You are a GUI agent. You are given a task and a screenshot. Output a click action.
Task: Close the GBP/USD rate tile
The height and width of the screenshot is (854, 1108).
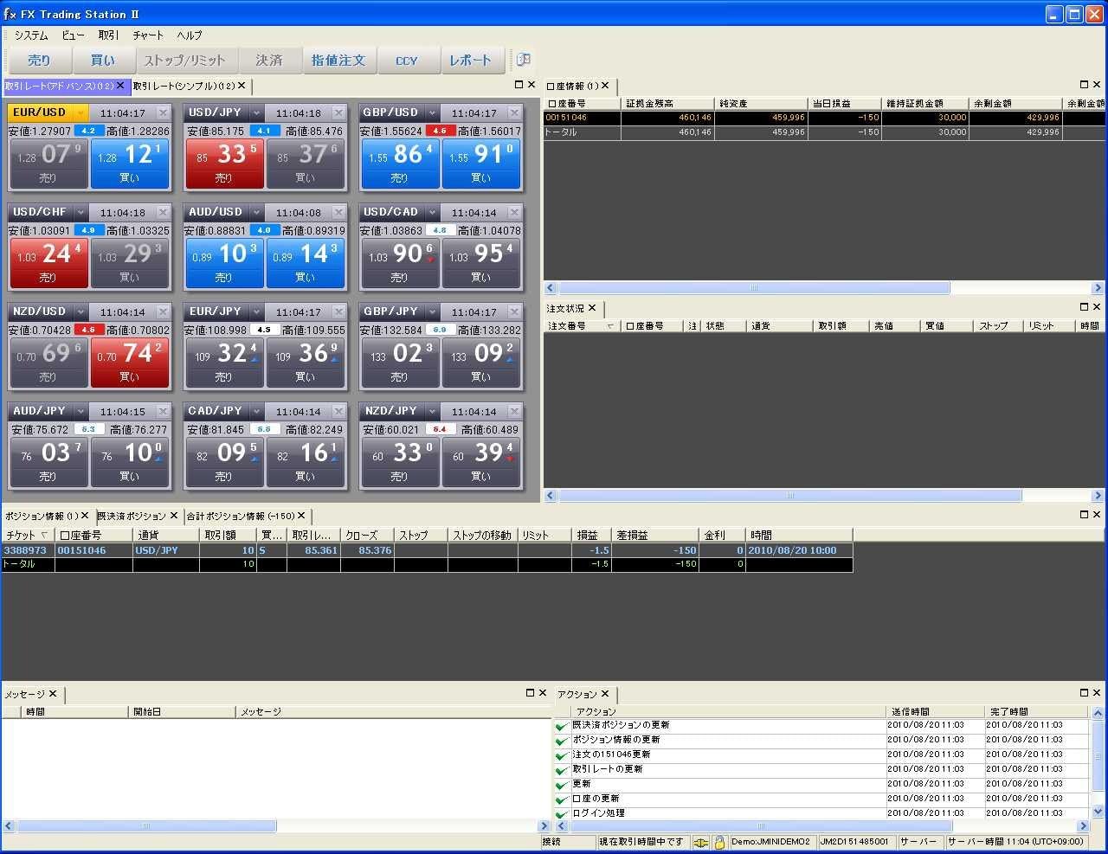pos(515,112)
